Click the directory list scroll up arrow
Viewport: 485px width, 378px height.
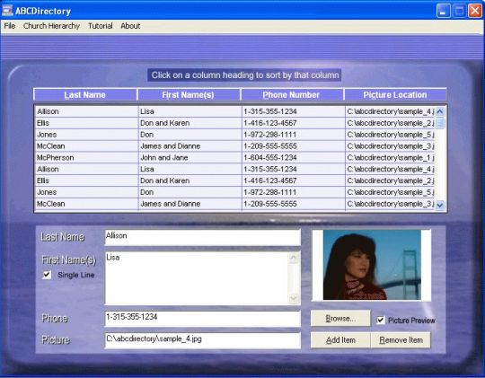[440, 111]
